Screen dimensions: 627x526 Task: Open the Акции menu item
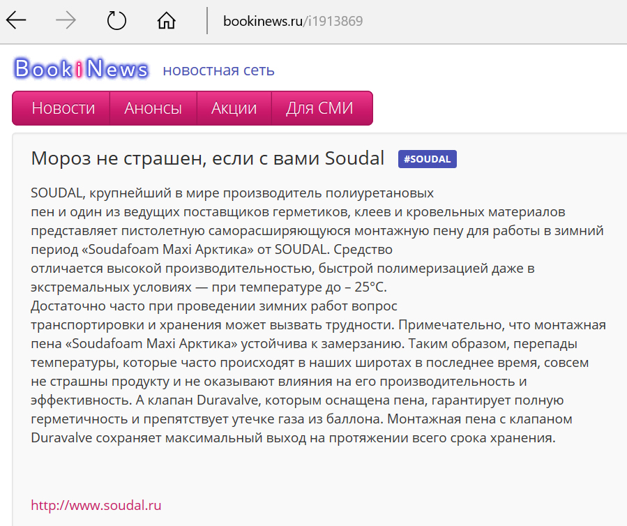point(234,108)
